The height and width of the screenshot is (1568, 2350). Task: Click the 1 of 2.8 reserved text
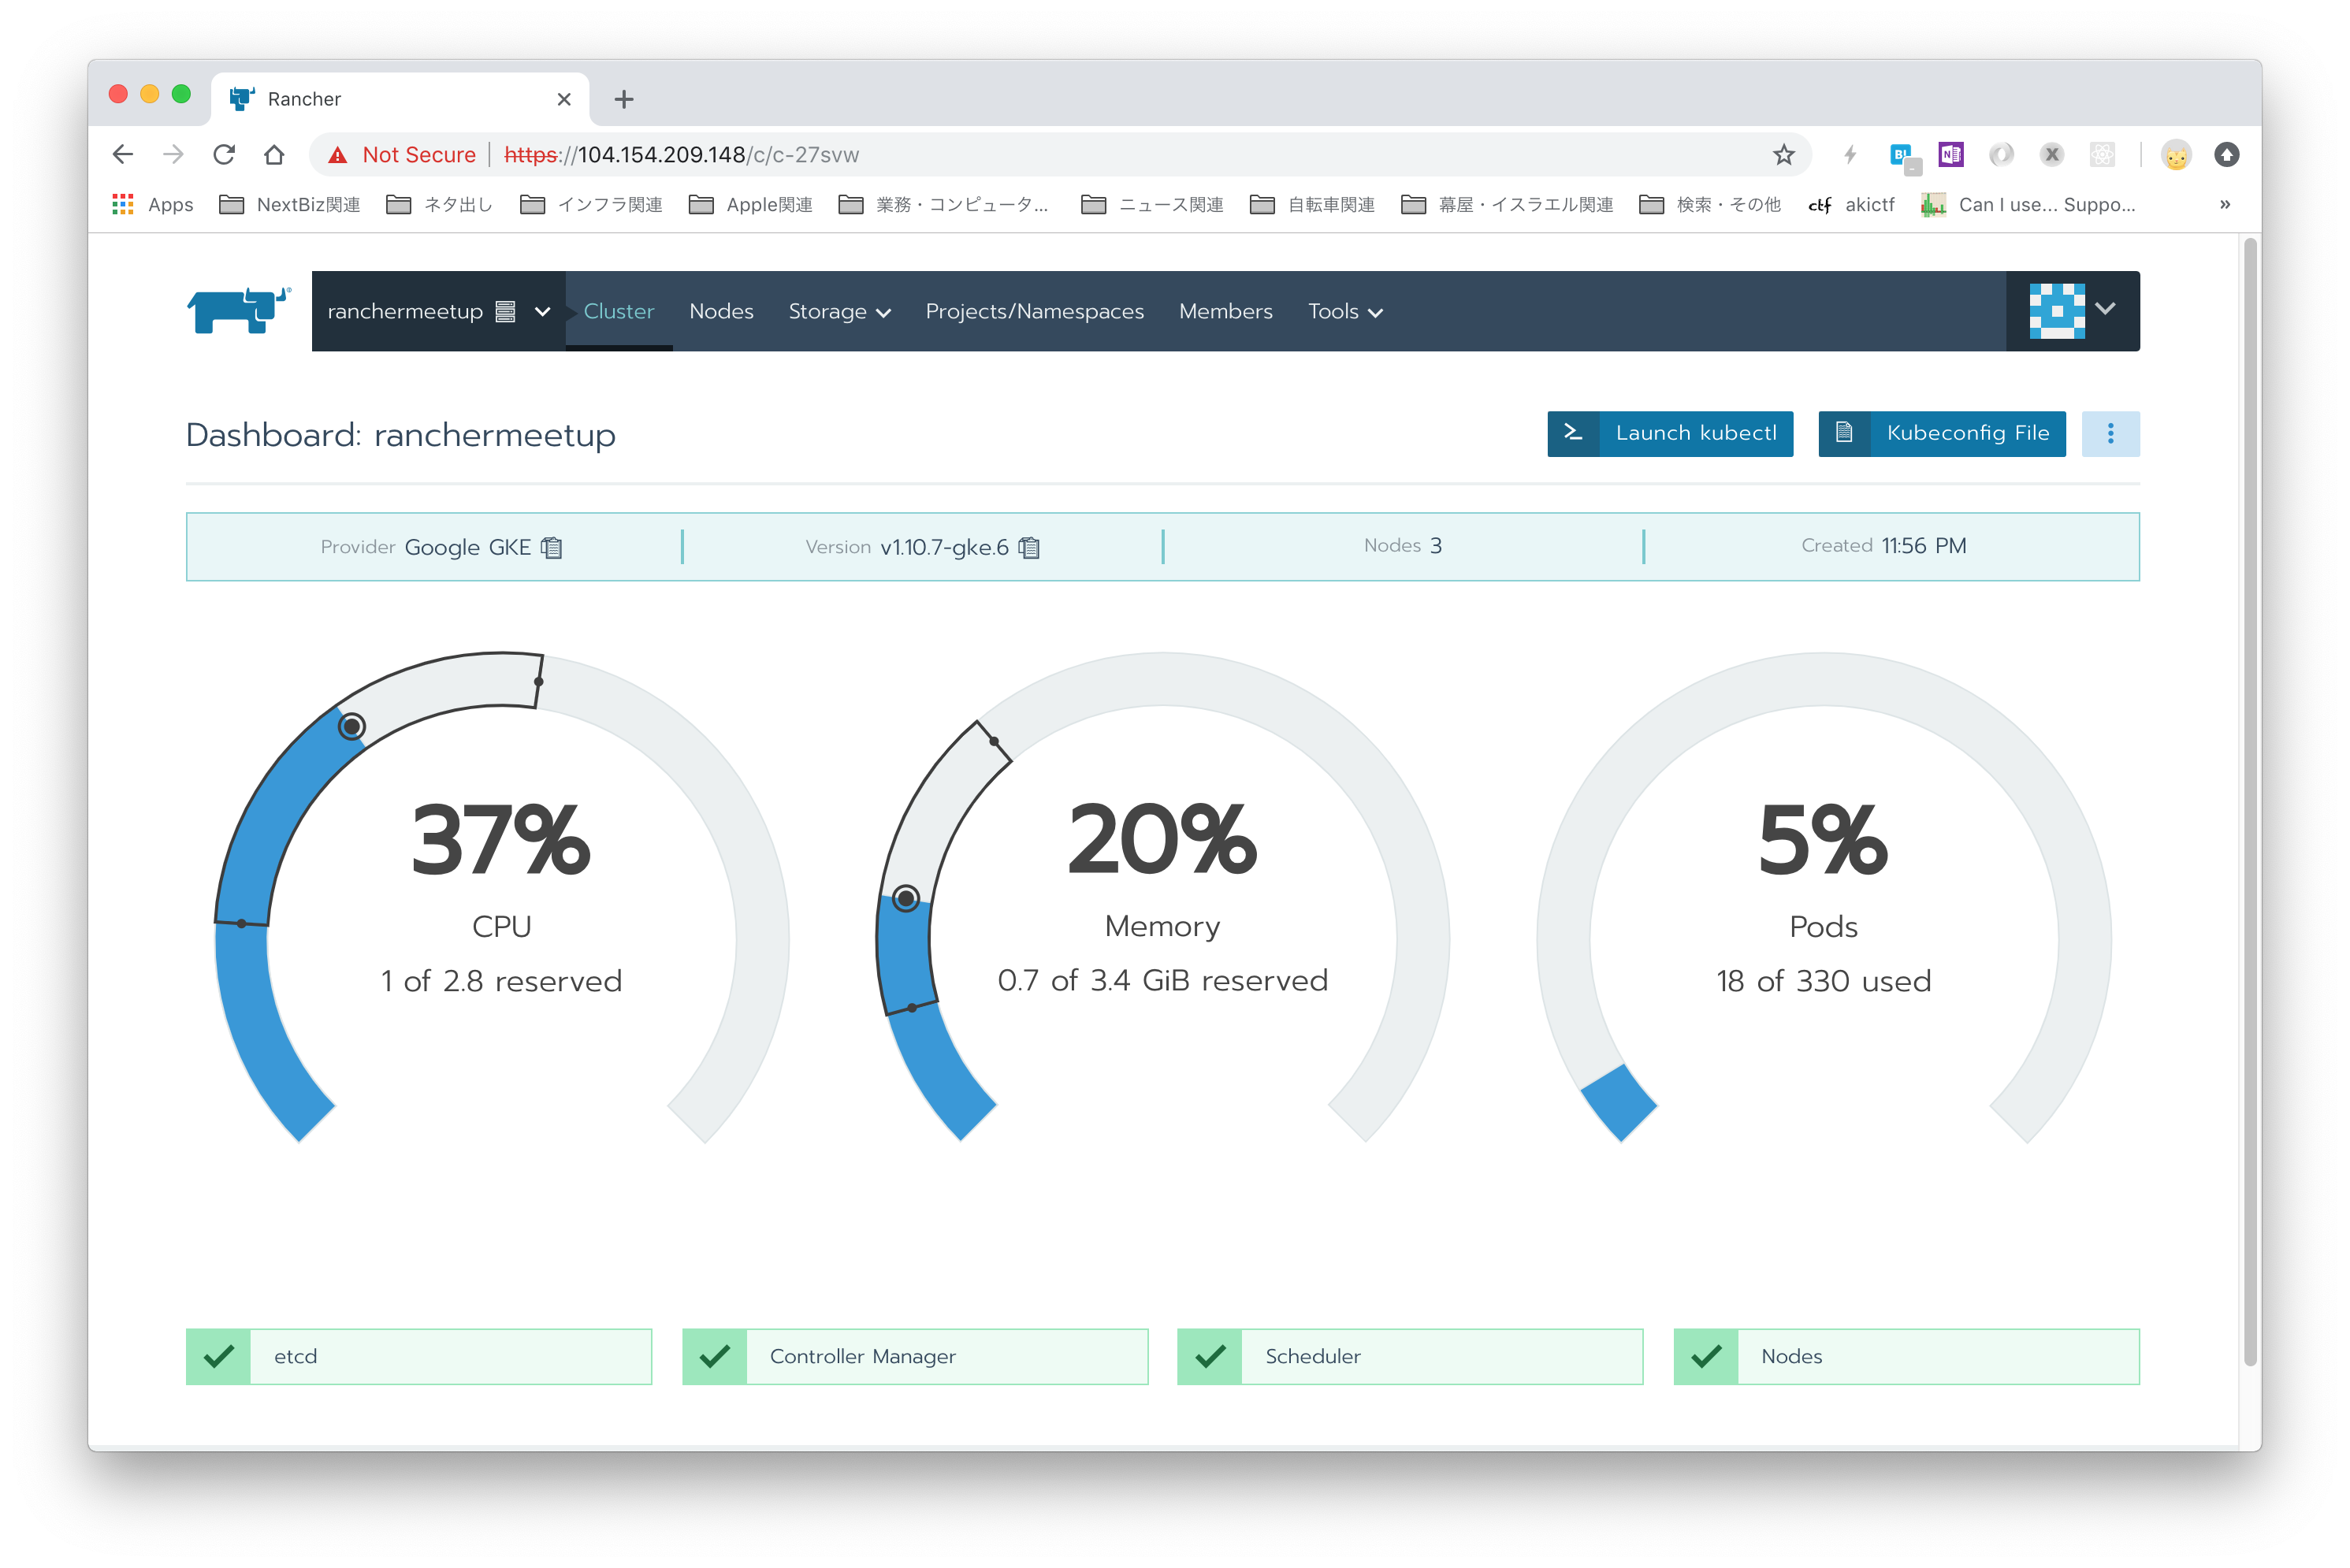(x=501, y=981)
